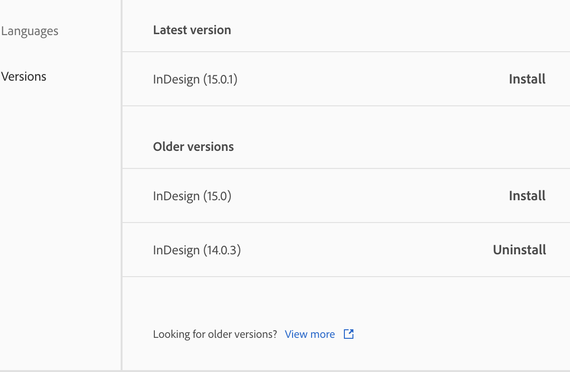The image size is (570, 372).
Task: Click the empty sidebar area below Versions
Action: pos(57,214)
